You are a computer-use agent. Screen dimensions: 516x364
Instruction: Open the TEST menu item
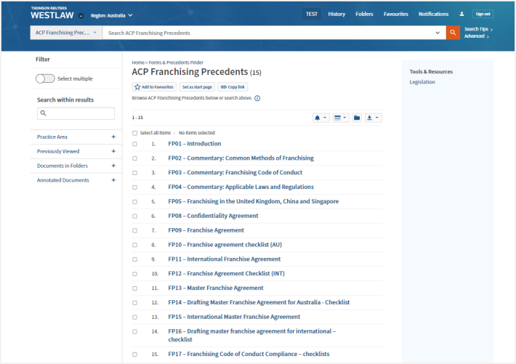(x=311, y=14)
